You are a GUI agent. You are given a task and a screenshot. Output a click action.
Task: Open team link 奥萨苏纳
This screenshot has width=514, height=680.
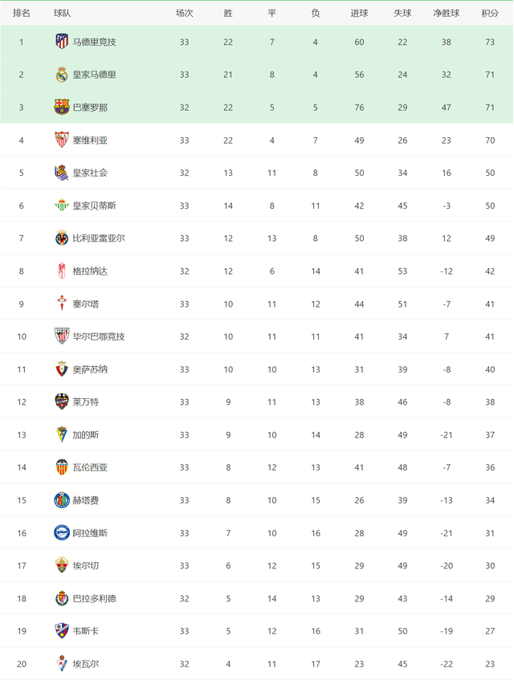tap(90, 369)
